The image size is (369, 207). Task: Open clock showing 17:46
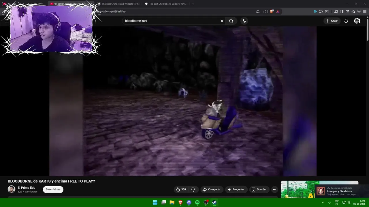pos(359,202)
